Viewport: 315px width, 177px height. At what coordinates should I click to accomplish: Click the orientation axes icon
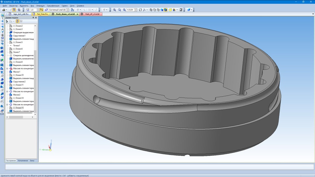click(144, 10)
